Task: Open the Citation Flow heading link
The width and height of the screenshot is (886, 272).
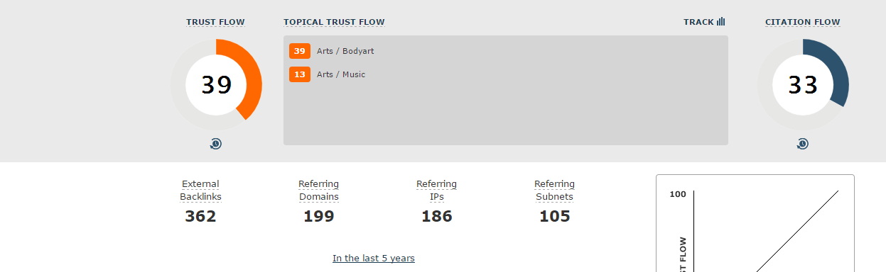Action: (803, 22)
